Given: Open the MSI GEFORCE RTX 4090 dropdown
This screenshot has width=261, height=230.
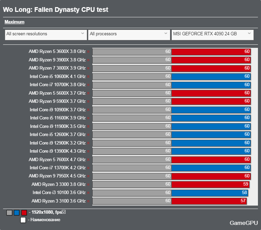Looking at the screenshot, I should click(x=212, y=35).
